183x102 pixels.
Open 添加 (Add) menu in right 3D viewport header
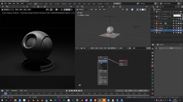pyautogui.click(x=100, y=10)
